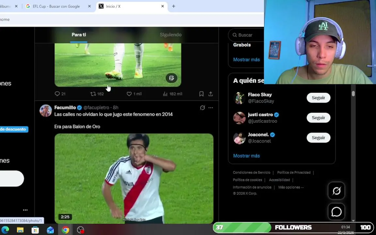Open a new browser tab
This screenshot has width=376, height=235.
tap(174, 6)
